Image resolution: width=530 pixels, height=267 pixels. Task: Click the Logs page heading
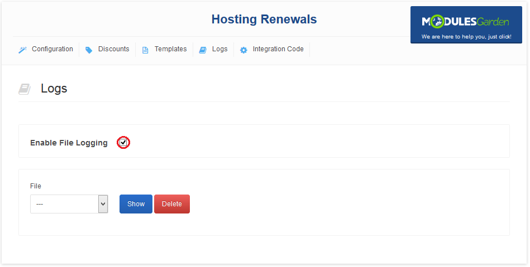54,89
